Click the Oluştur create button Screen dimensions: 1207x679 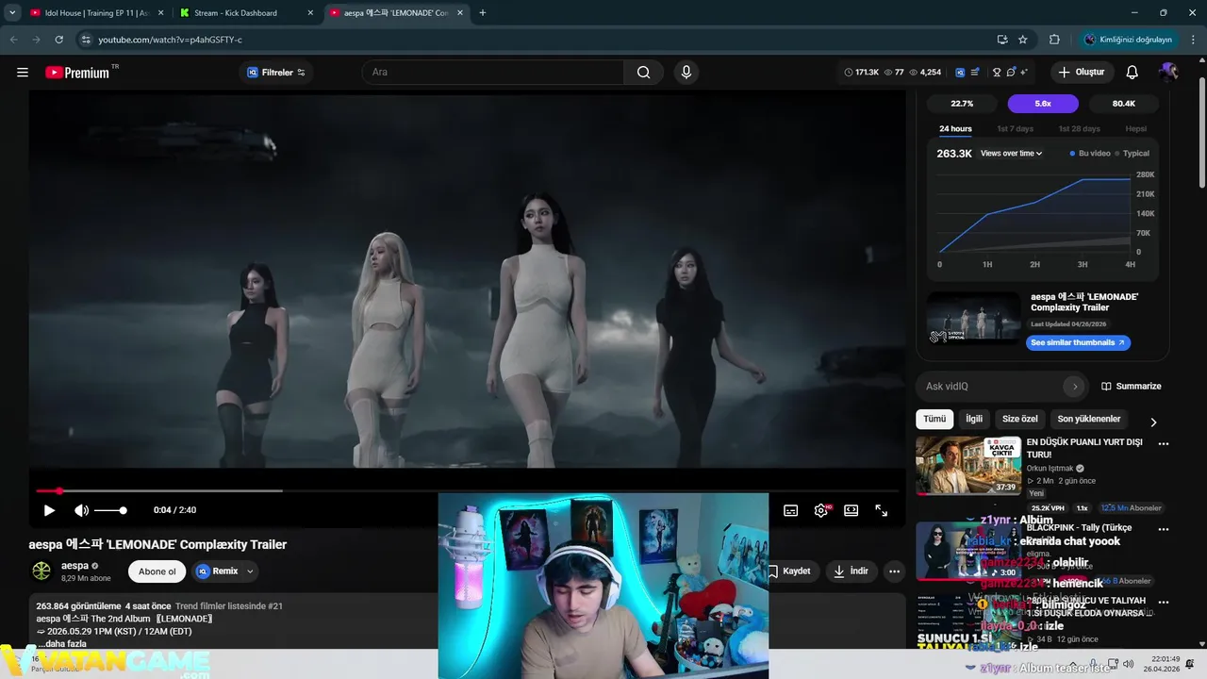[1082, 73]
